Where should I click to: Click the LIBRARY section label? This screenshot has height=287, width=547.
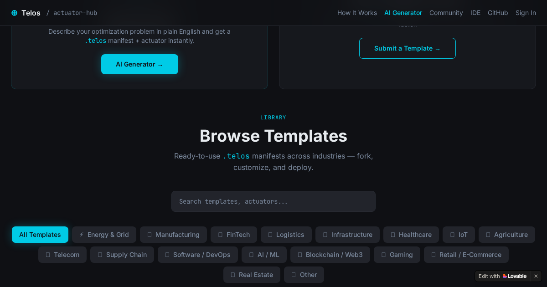273,118
